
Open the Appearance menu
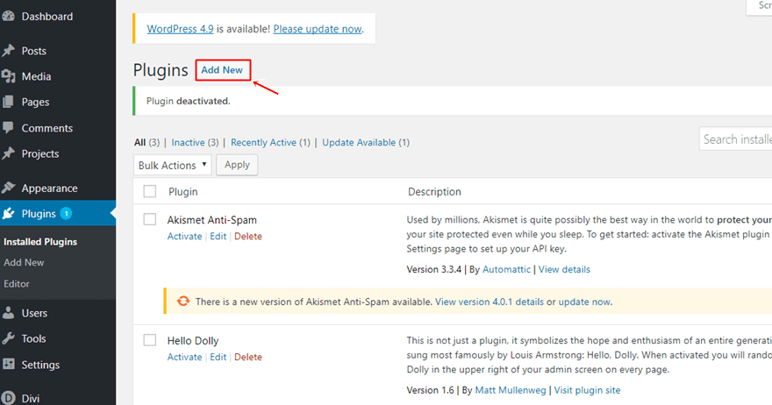coord(50,188)
